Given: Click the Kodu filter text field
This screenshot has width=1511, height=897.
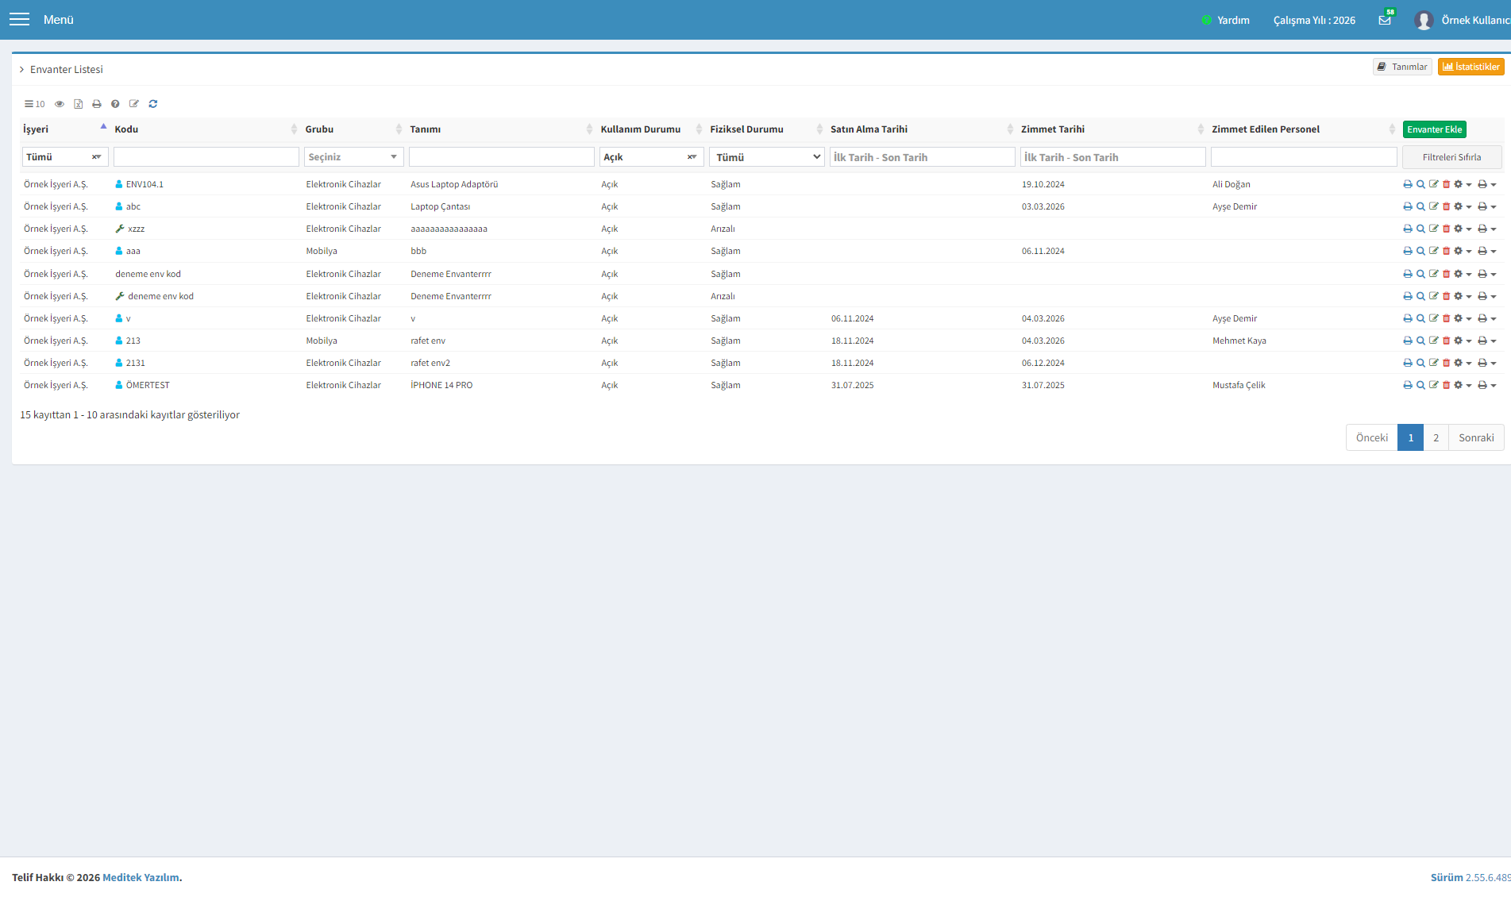Looking at the screenshot, I should tap(206, 157).
